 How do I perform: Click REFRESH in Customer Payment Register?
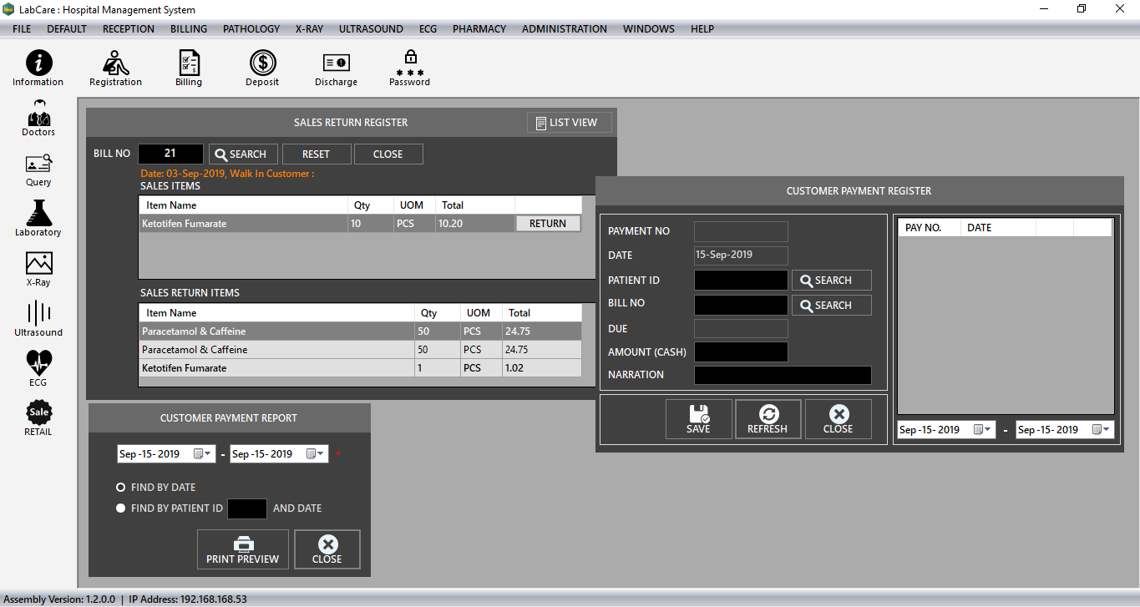point(768,419)
